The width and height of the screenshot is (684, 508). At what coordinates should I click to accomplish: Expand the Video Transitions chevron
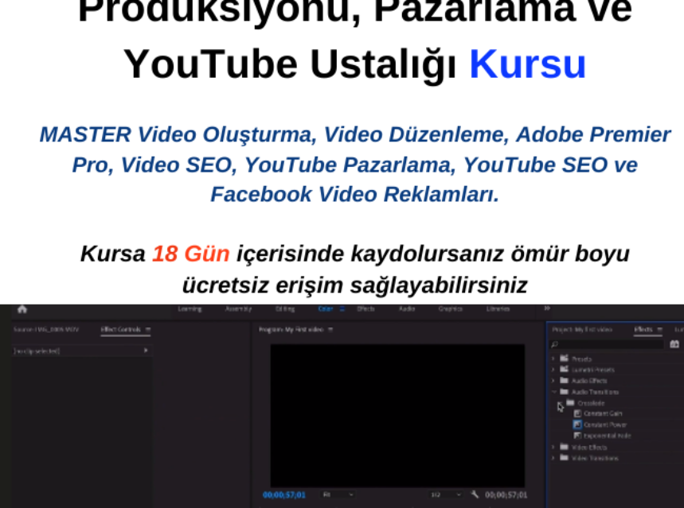(x=553, y=458)
